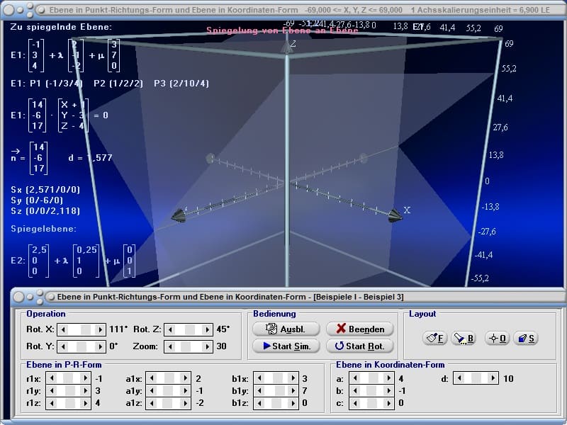Click the Zoom scrollbar track
567x425 pixels.
pos(189,346)
